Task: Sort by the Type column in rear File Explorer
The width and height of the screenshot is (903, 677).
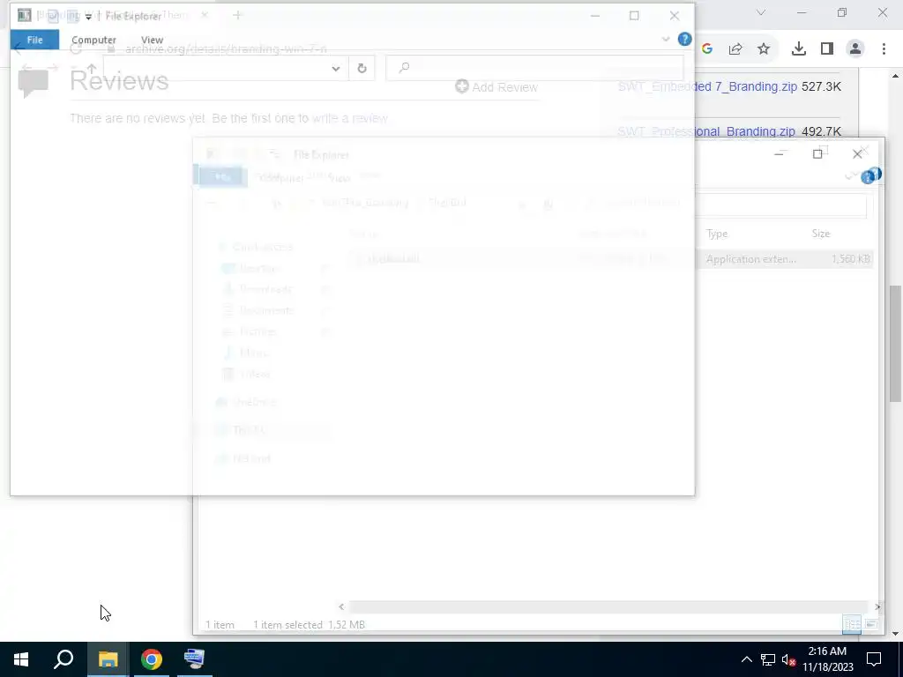Action: [x=717, y=234]
